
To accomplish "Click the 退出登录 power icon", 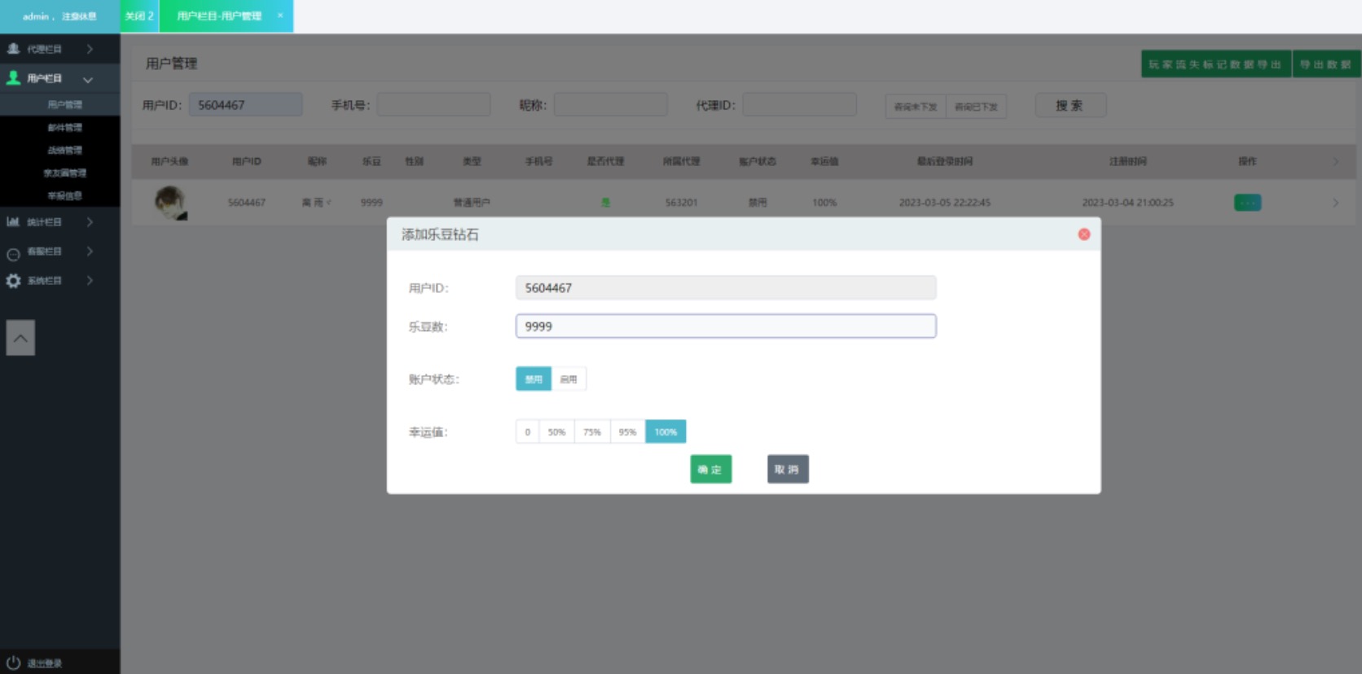I will tap(13, 663).
